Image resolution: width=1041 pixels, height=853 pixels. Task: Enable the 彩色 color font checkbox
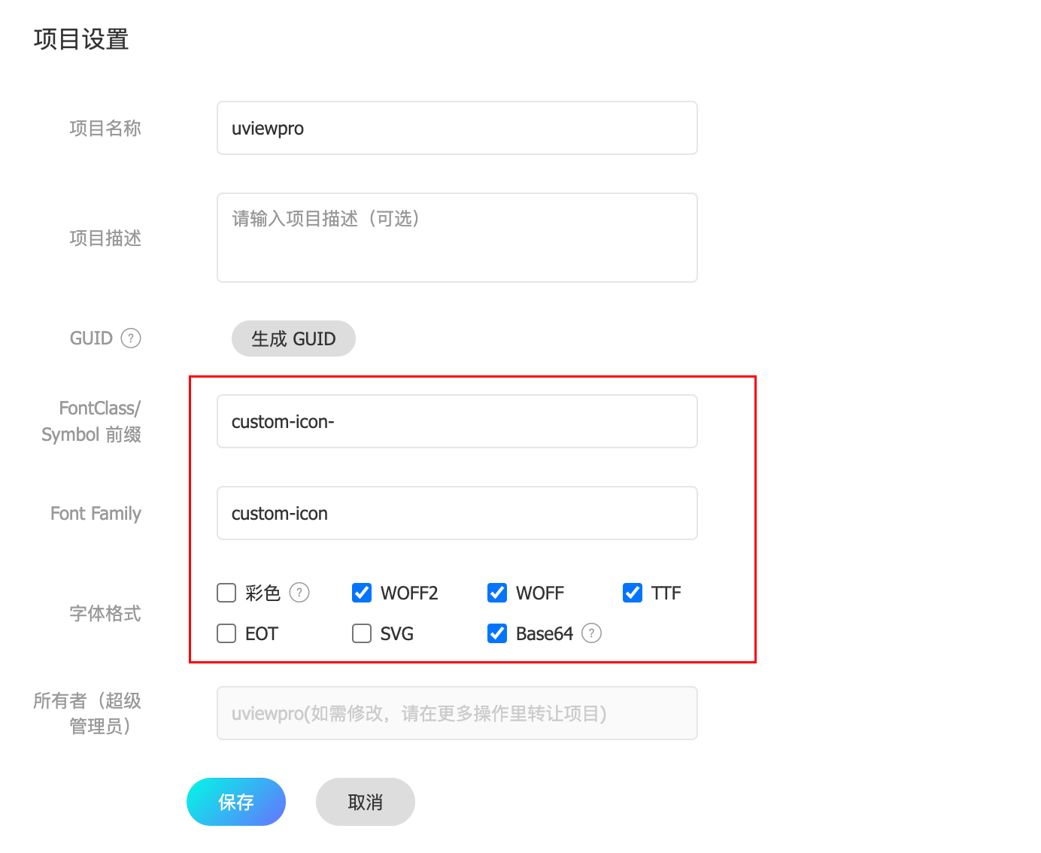click(x=226, y=593)
